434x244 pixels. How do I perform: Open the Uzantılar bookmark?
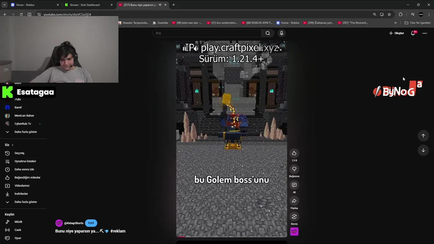(x=160, y=23)
